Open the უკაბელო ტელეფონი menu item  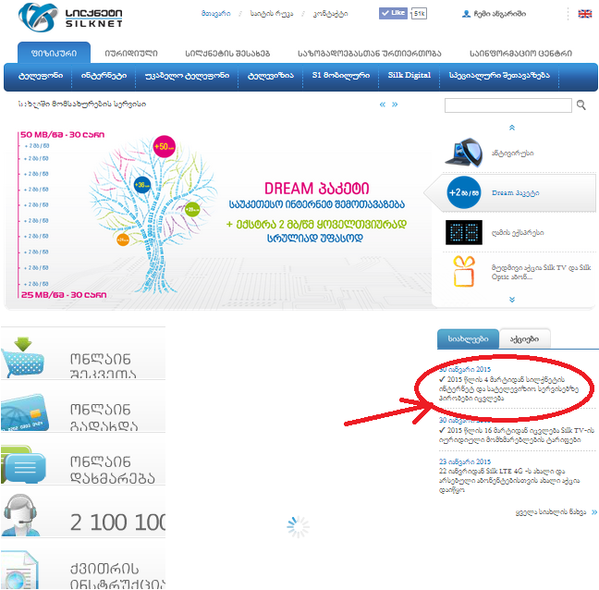pos(187,76)
